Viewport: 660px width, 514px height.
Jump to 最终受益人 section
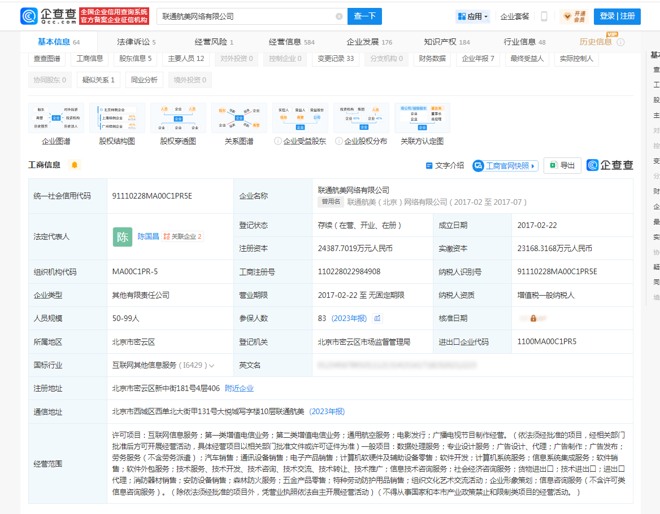[x=527, y=59]
